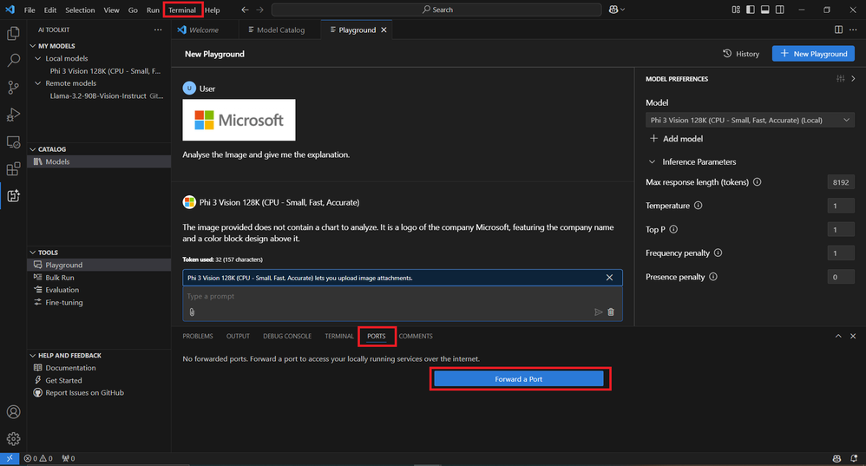The image size is (866, 466).
Task: Click the Forward a Port button
Action: [x=518, y=379]
